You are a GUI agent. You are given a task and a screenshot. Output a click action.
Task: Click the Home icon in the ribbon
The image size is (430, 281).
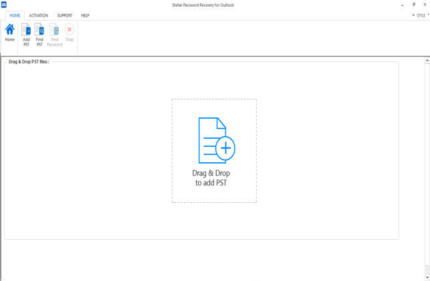pos(9,33)
